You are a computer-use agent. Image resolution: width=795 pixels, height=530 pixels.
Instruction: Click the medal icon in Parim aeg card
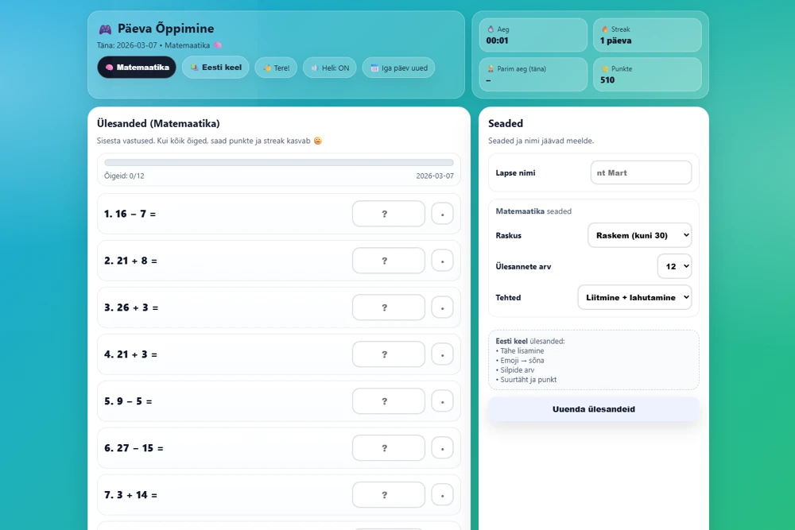click(x=491, y=69)
